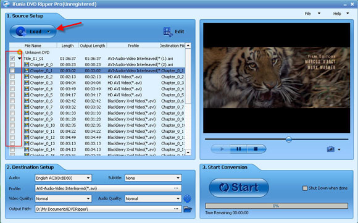Check the Chapter_0_5 checkbox

click(x=12, y=95)
